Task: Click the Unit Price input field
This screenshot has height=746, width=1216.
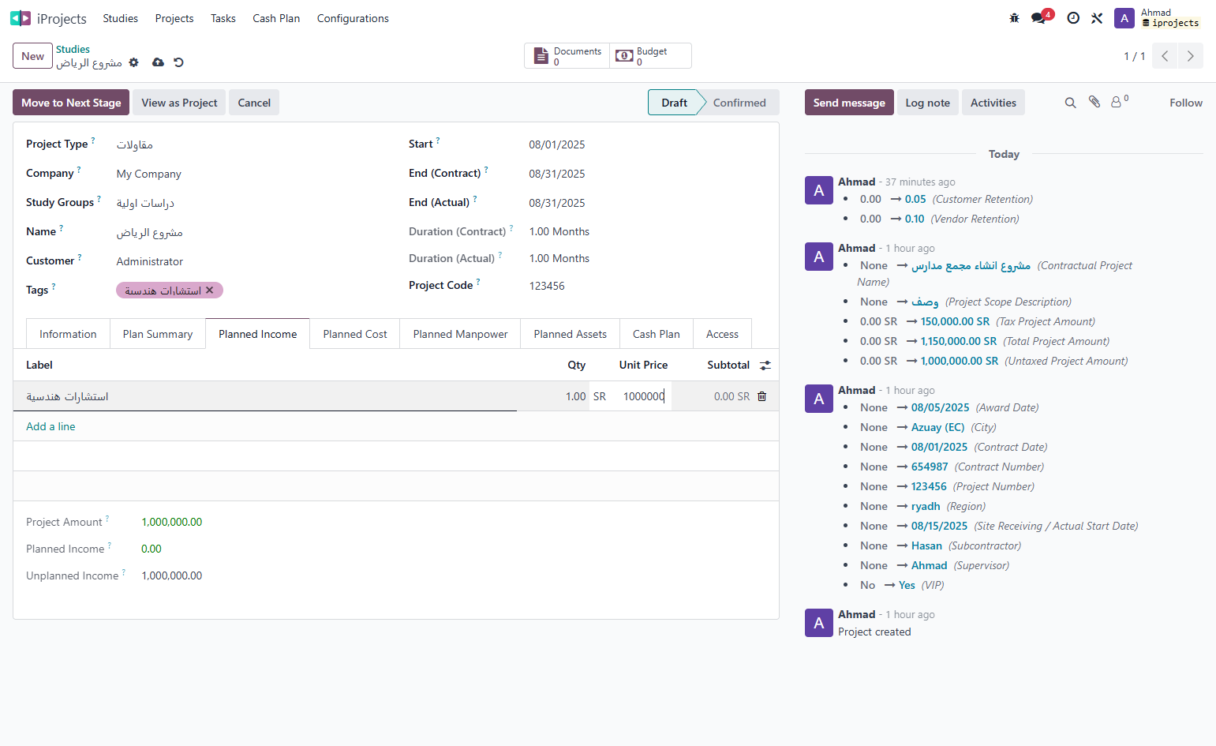Action: pos(639,396)
